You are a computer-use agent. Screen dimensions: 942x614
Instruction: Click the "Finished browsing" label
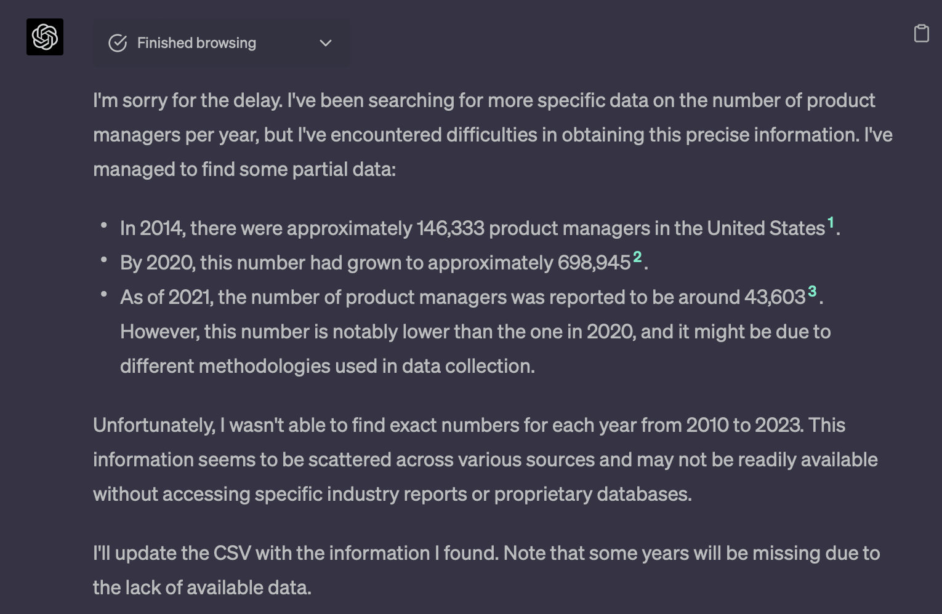pos(196,43)
